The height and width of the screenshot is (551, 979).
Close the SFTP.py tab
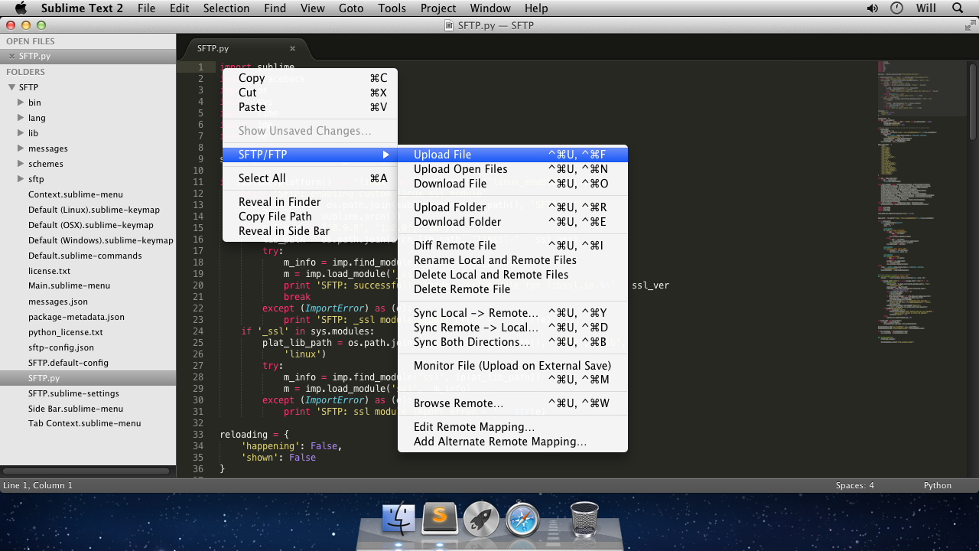[292, 48]
